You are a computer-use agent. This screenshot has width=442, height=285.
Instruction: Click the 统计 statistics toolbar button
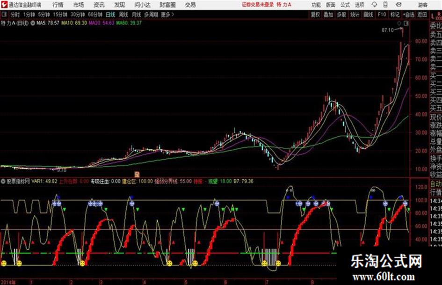pyautogui.click(x=355, y=15)
